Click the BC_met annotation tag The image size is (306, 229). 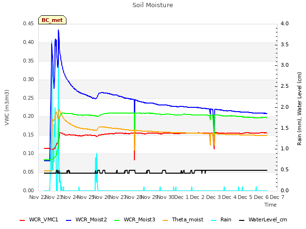(52, 20)
